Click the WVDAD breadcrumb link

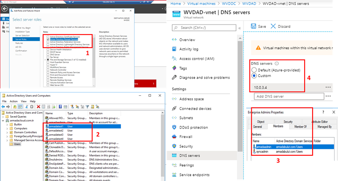pos(249,3)
